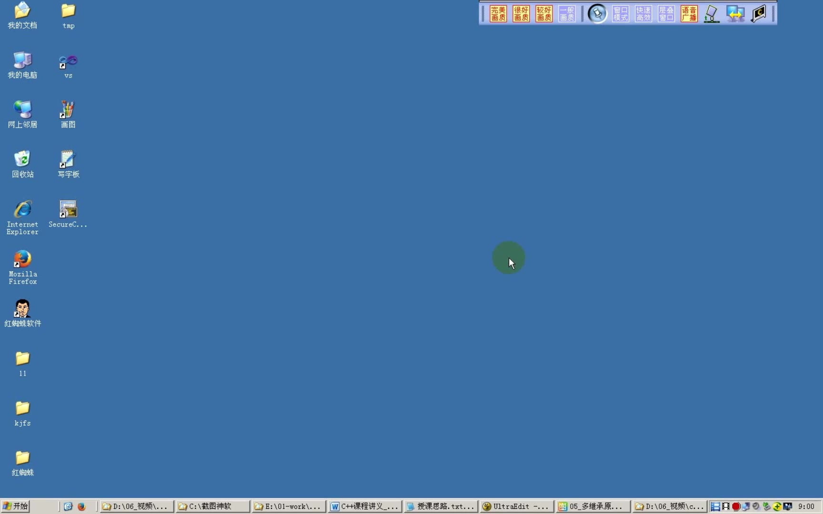This screenshot has width=823, height=514.
Task: Turn on 语音广播 voice broadcast
Action: pos(689,14)
